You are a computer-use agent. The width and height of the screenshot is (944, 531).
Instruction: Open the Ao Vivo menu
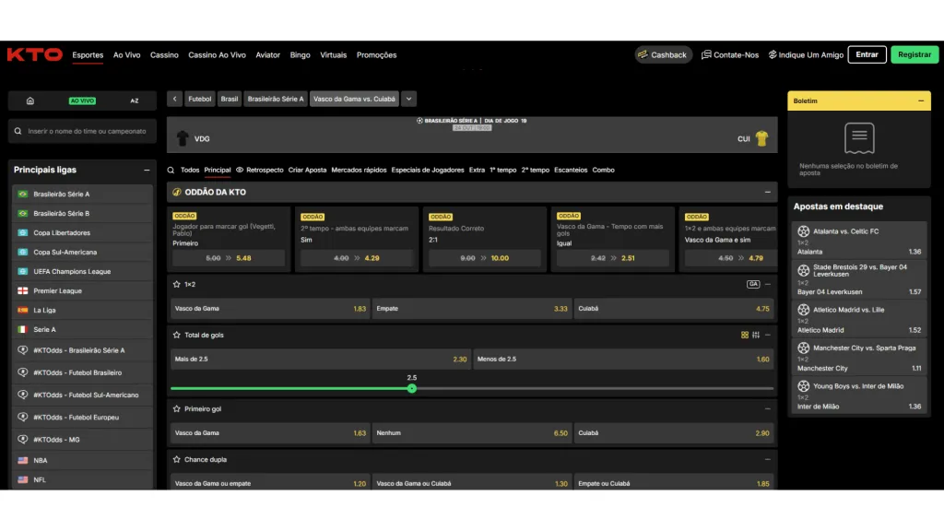tap(126, 54)
